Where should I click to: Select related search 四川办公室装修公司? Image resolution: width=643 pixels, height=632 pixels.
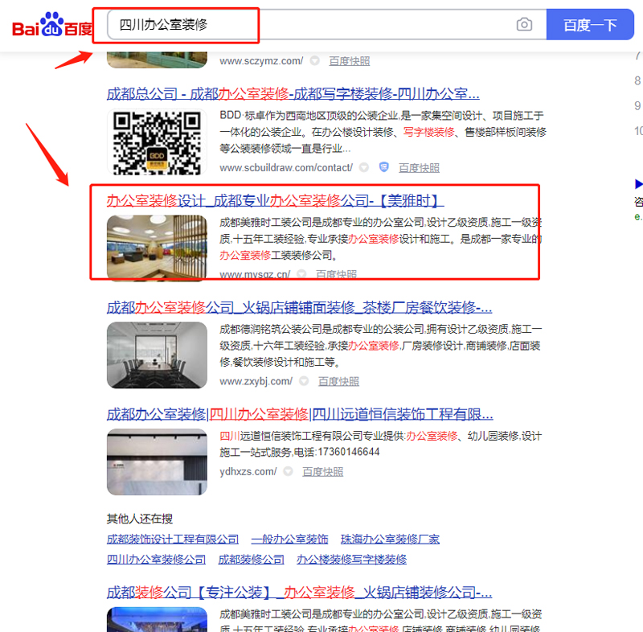coord(156,559)
